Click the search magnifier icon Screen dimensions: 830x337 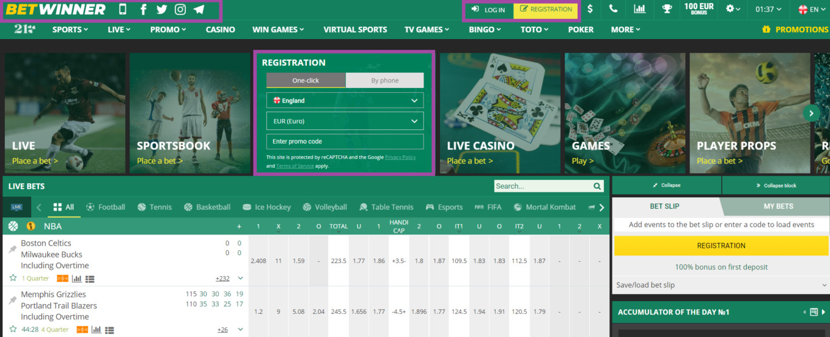click(597, 186)
